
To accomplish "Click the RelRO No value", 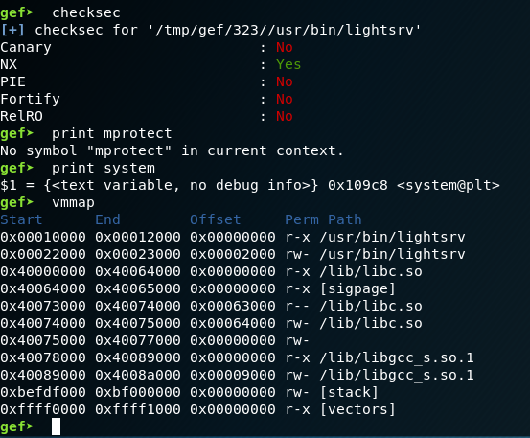I will [x=285, y=116].
